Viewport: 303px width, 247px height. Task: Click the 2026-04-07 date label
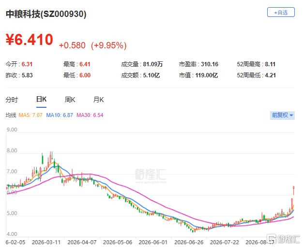tap(82, 242)
